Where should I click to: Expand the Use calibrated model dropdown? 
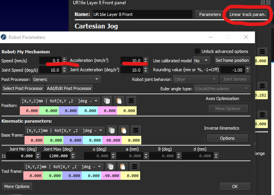[201, 60]
